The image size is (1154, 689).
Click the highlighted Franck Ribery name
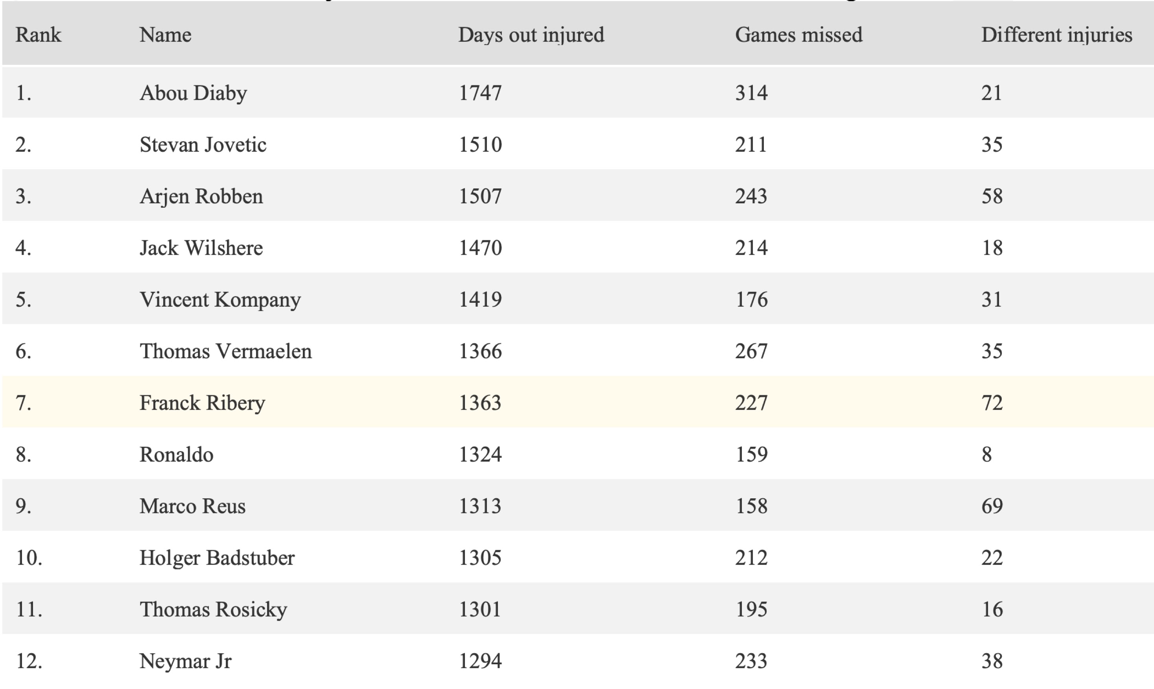coord(202,403)
